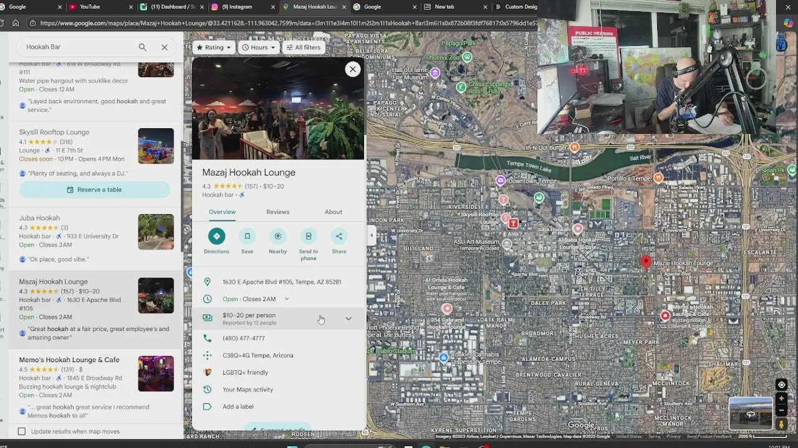798x448 pixels.
Task: Click In-N-Out Burger map marker
Action: (575, 147)
